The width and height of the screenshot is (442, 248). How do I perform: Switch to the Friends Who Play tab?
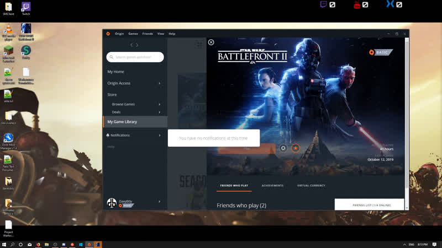234,186
